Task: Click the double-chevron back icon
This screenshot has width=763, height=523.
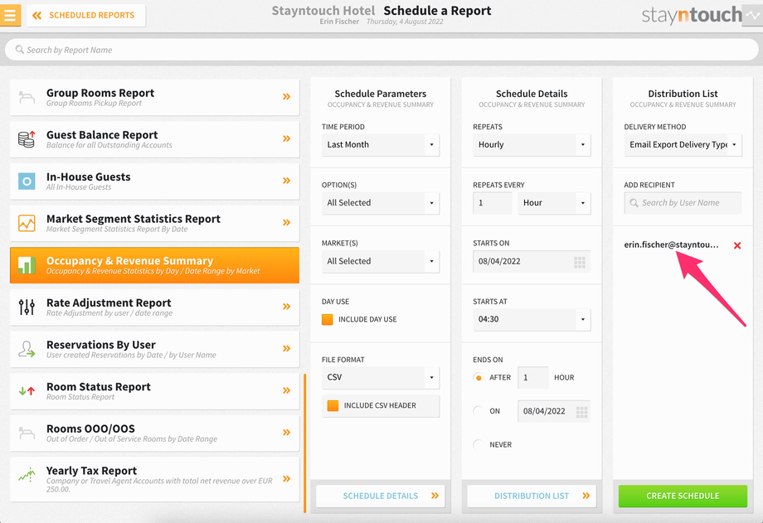Action: tap(37, 16)
